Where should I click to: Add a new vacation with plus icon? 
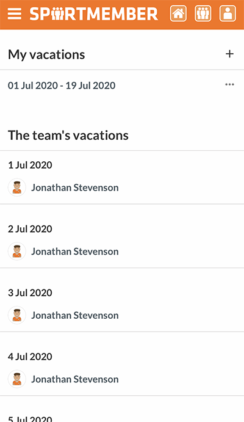coord(229,54)
